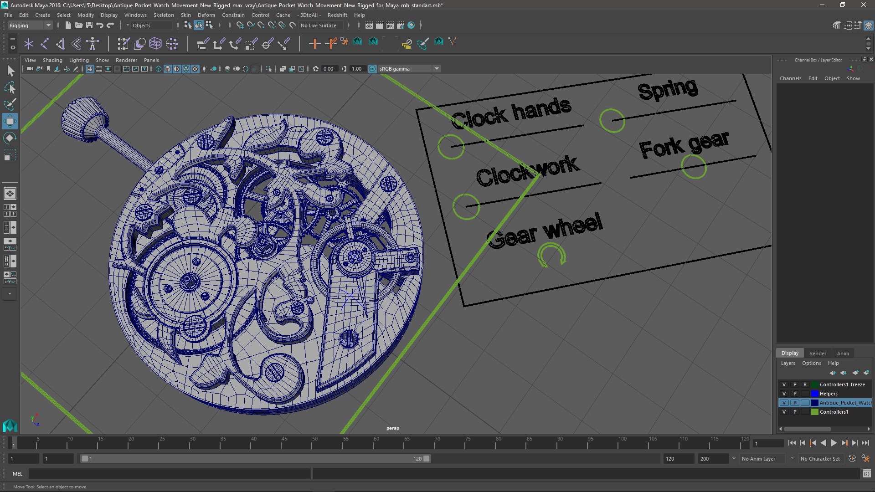
Task: Expand the No Anim Layer dropdown
Action: [x=792, y=459]
